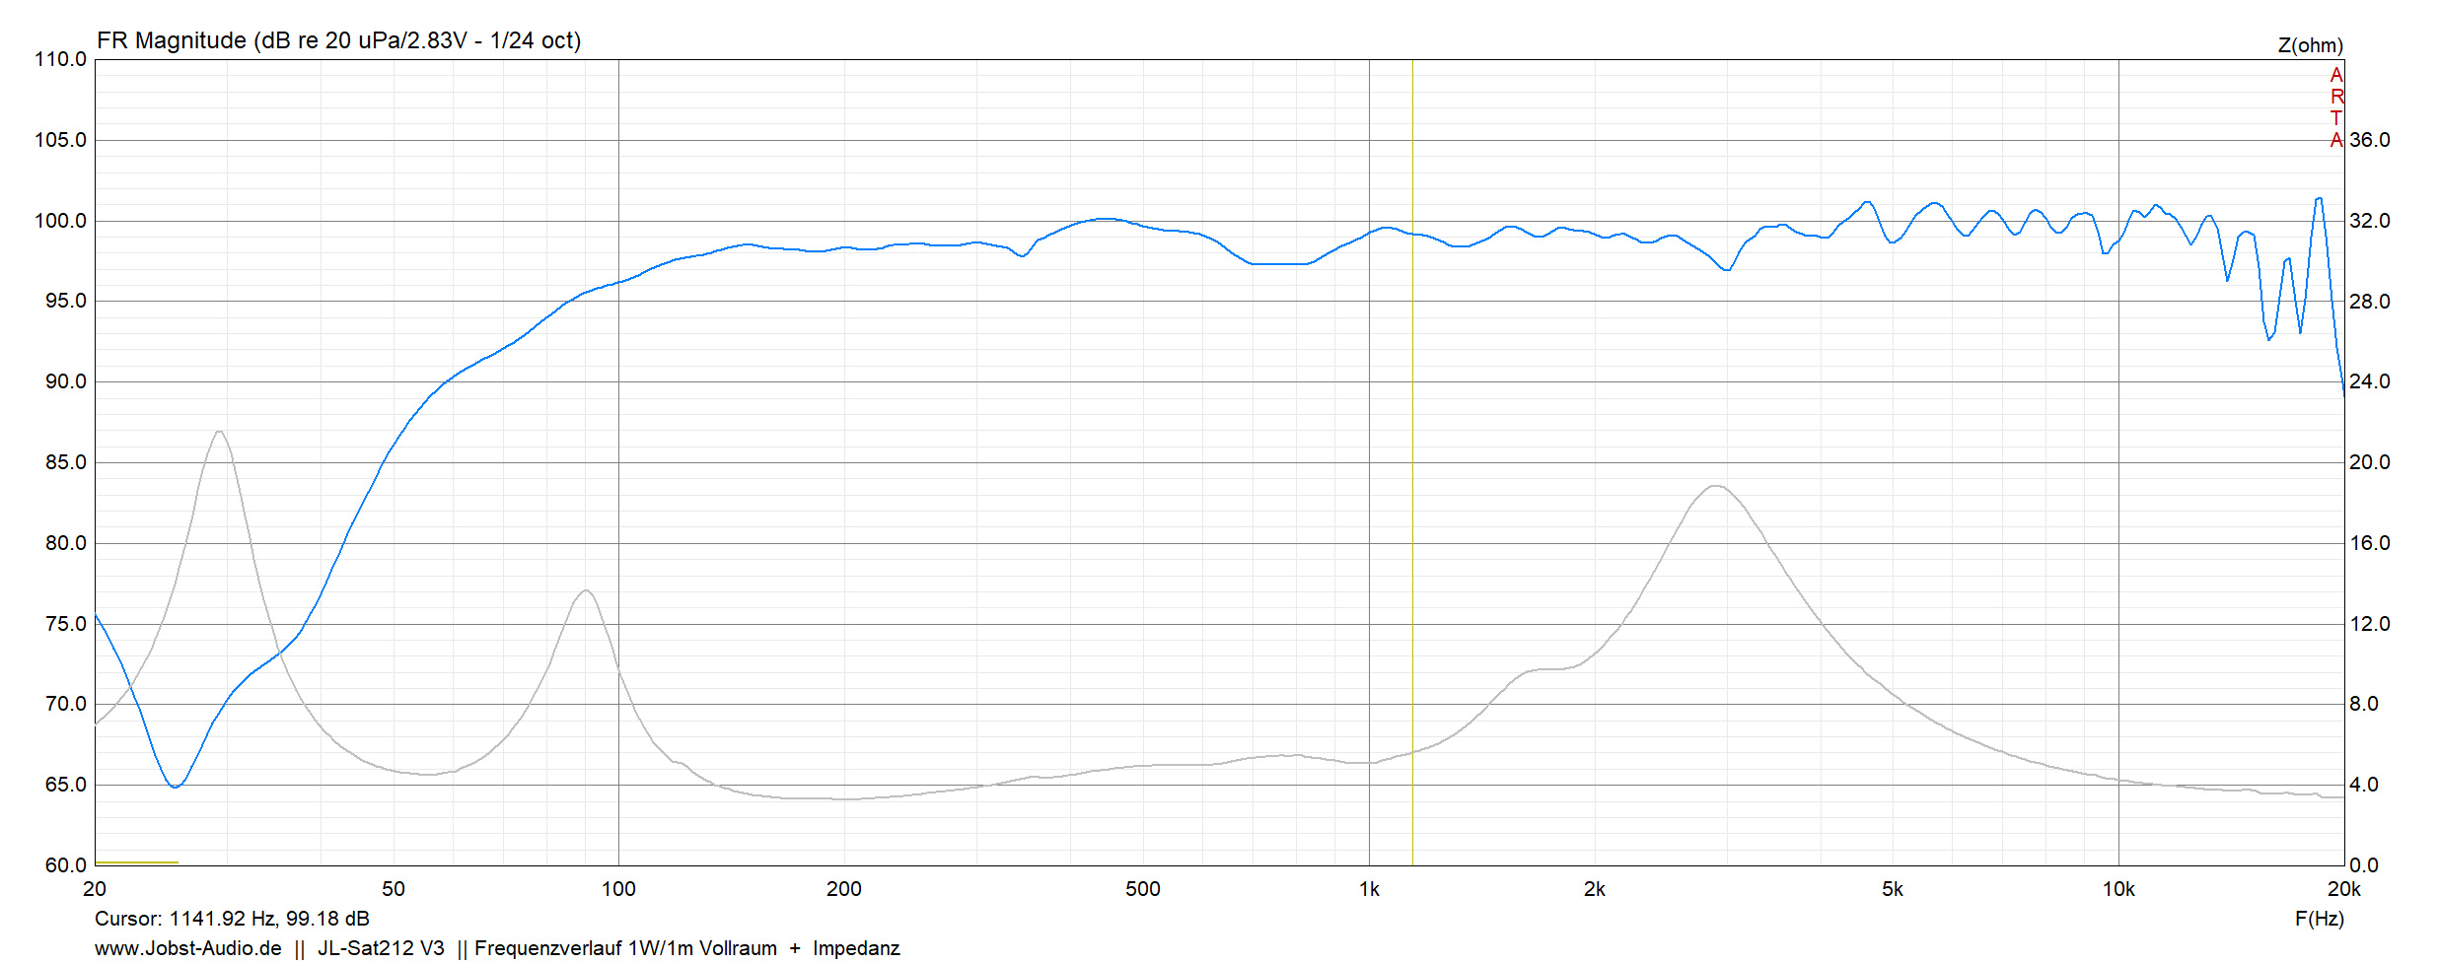Click the FR Magnitude chart title
The width and height of the screenshot is (2439, 964).
[x=338, y=40]
